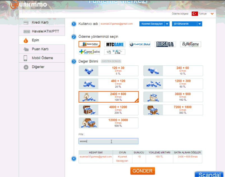The width and height of the screenshot is (225, 177).
Task: Select MTCGAME payment method
Action: point(115,44)
